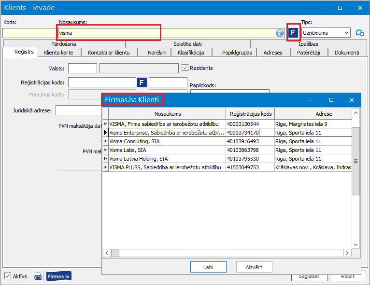Switch to the Saistītie dati tab
This screenshot has width=370, height=287.
pyautogui.click(x=187, y=44)
